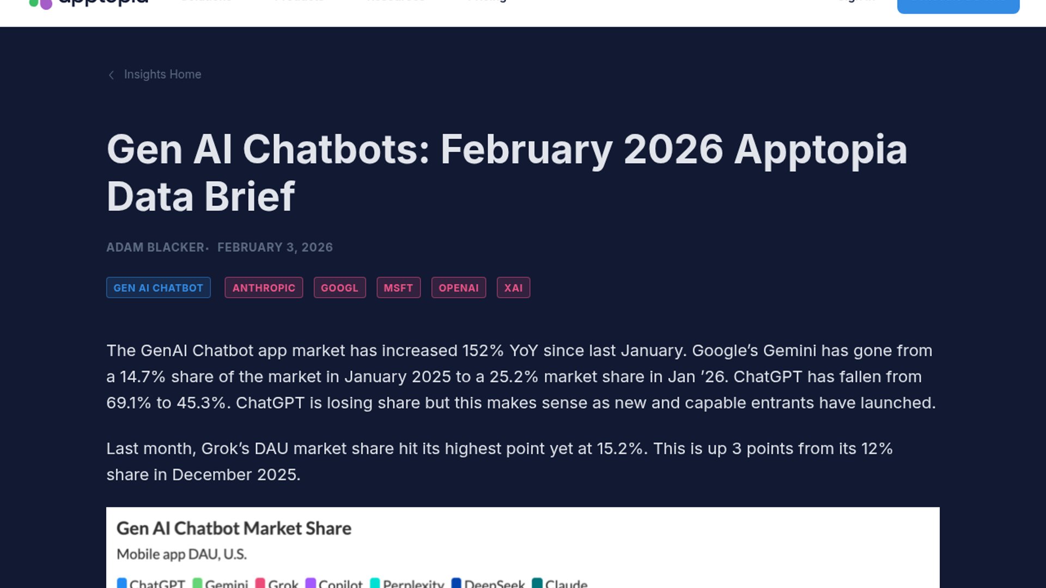
Task: Click the blue button in the top-right header
Action: 958,5
